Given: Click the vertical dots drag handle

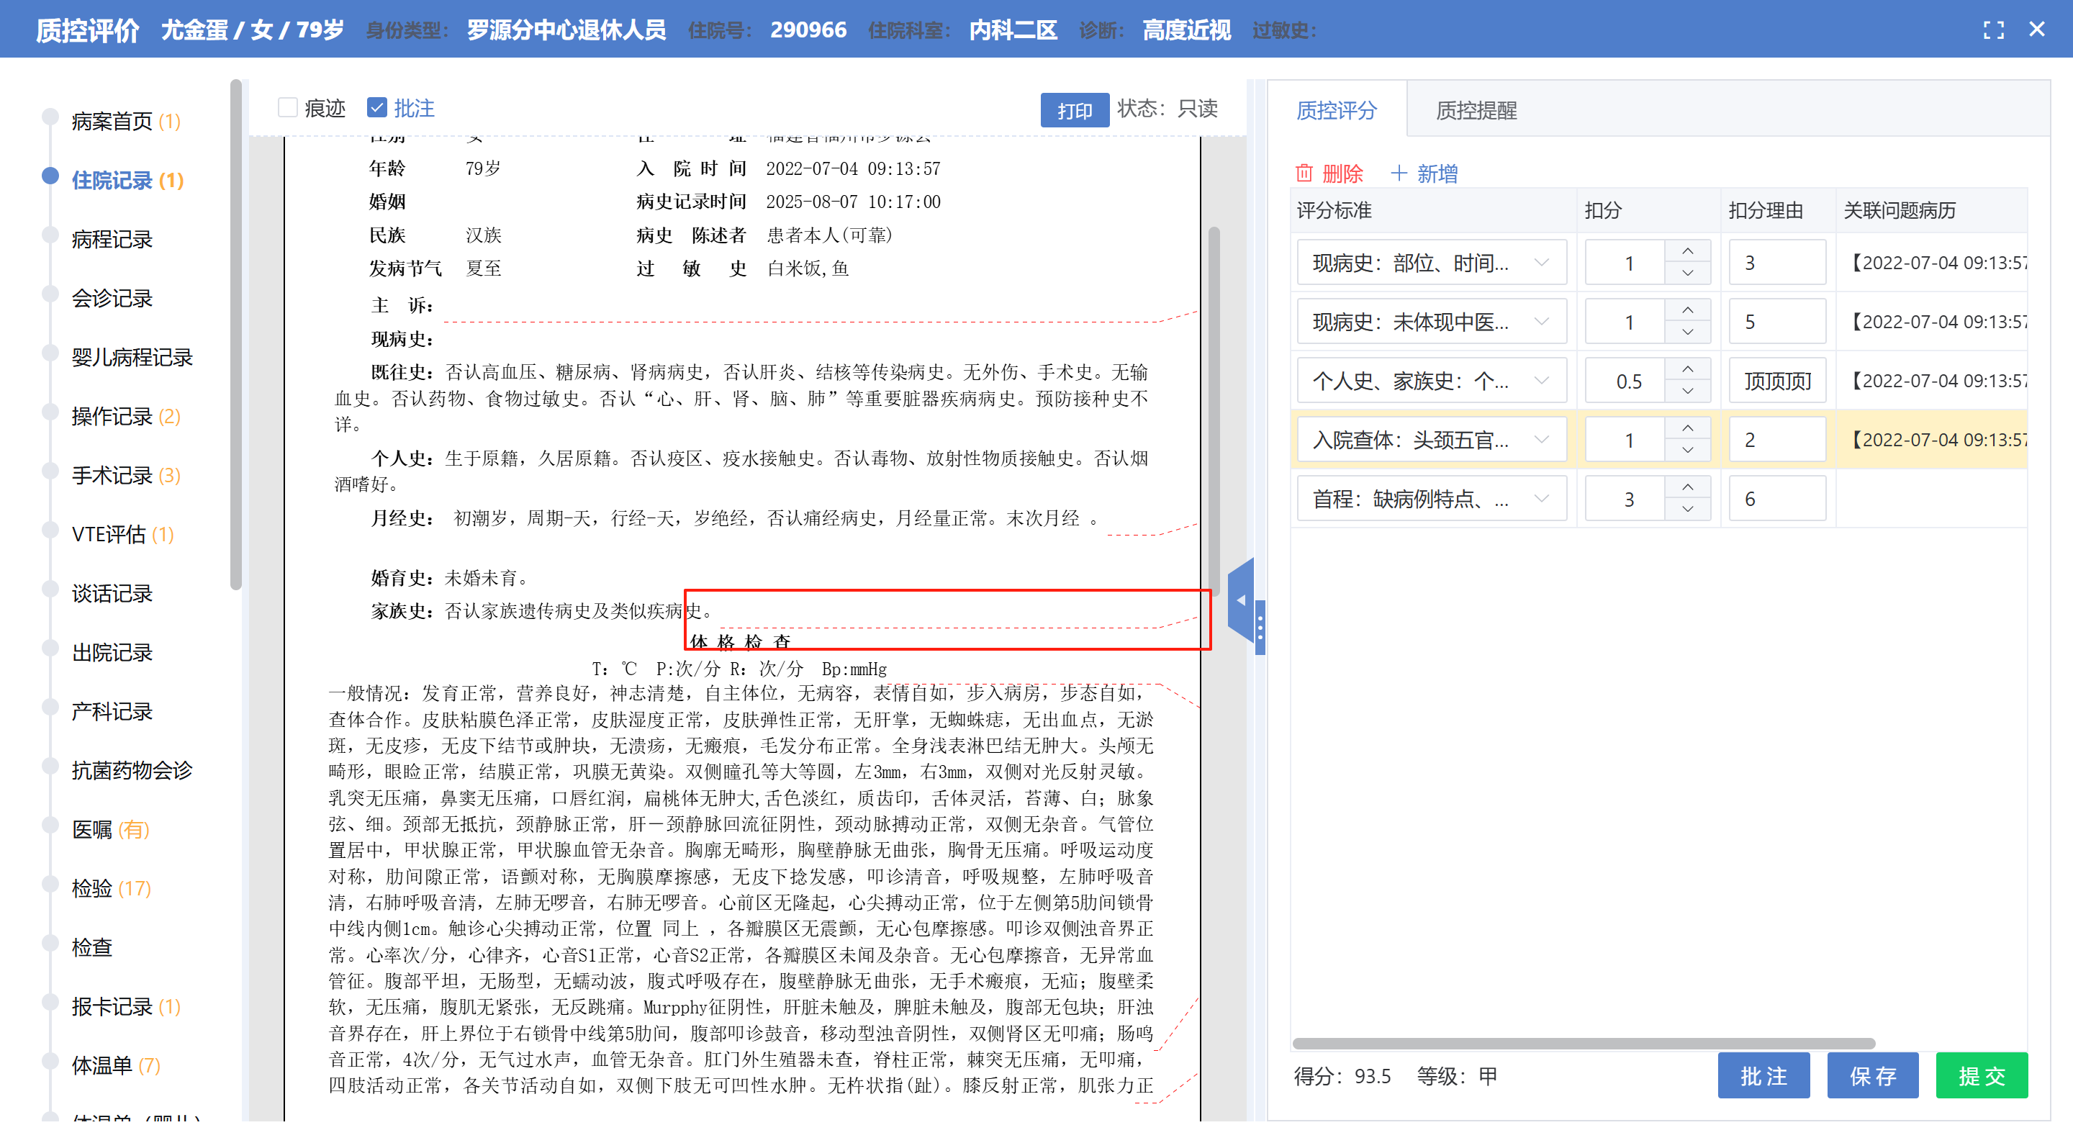Looking at the screenshot, I should click(x=1260, y=627).
